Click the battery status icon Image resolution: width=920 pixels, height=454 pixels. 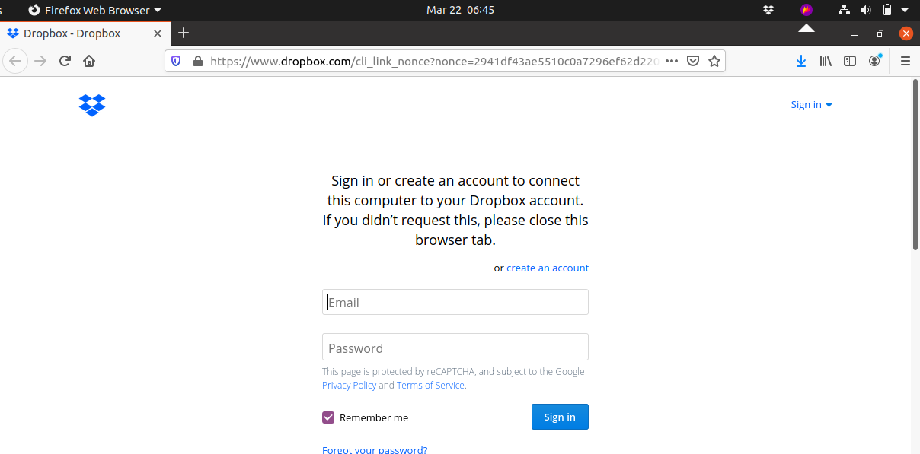[x=887, y=10]
